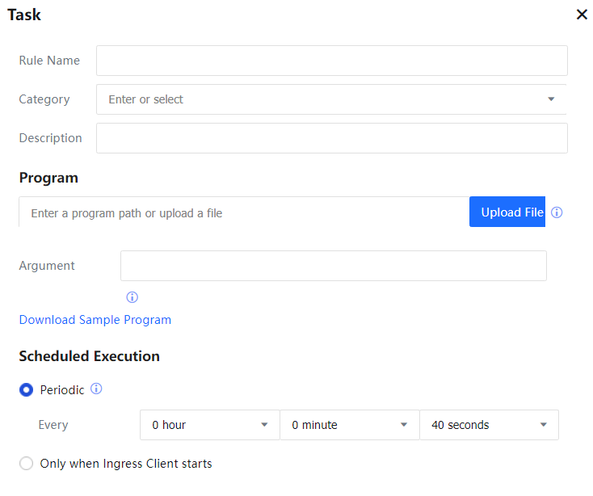Click the info icon next to Periodic

(x=96, y=389)
